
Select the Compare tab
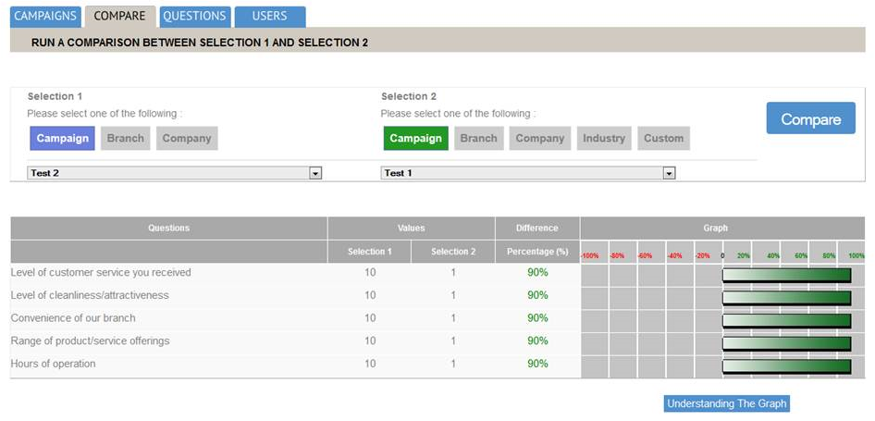[119, 16]
